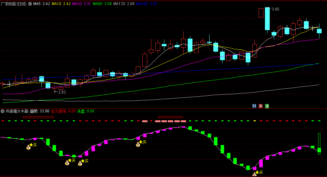Screen dimensions: 327x177
Task: Click the 趋势: 33.96 value
Action: (40, 111)
